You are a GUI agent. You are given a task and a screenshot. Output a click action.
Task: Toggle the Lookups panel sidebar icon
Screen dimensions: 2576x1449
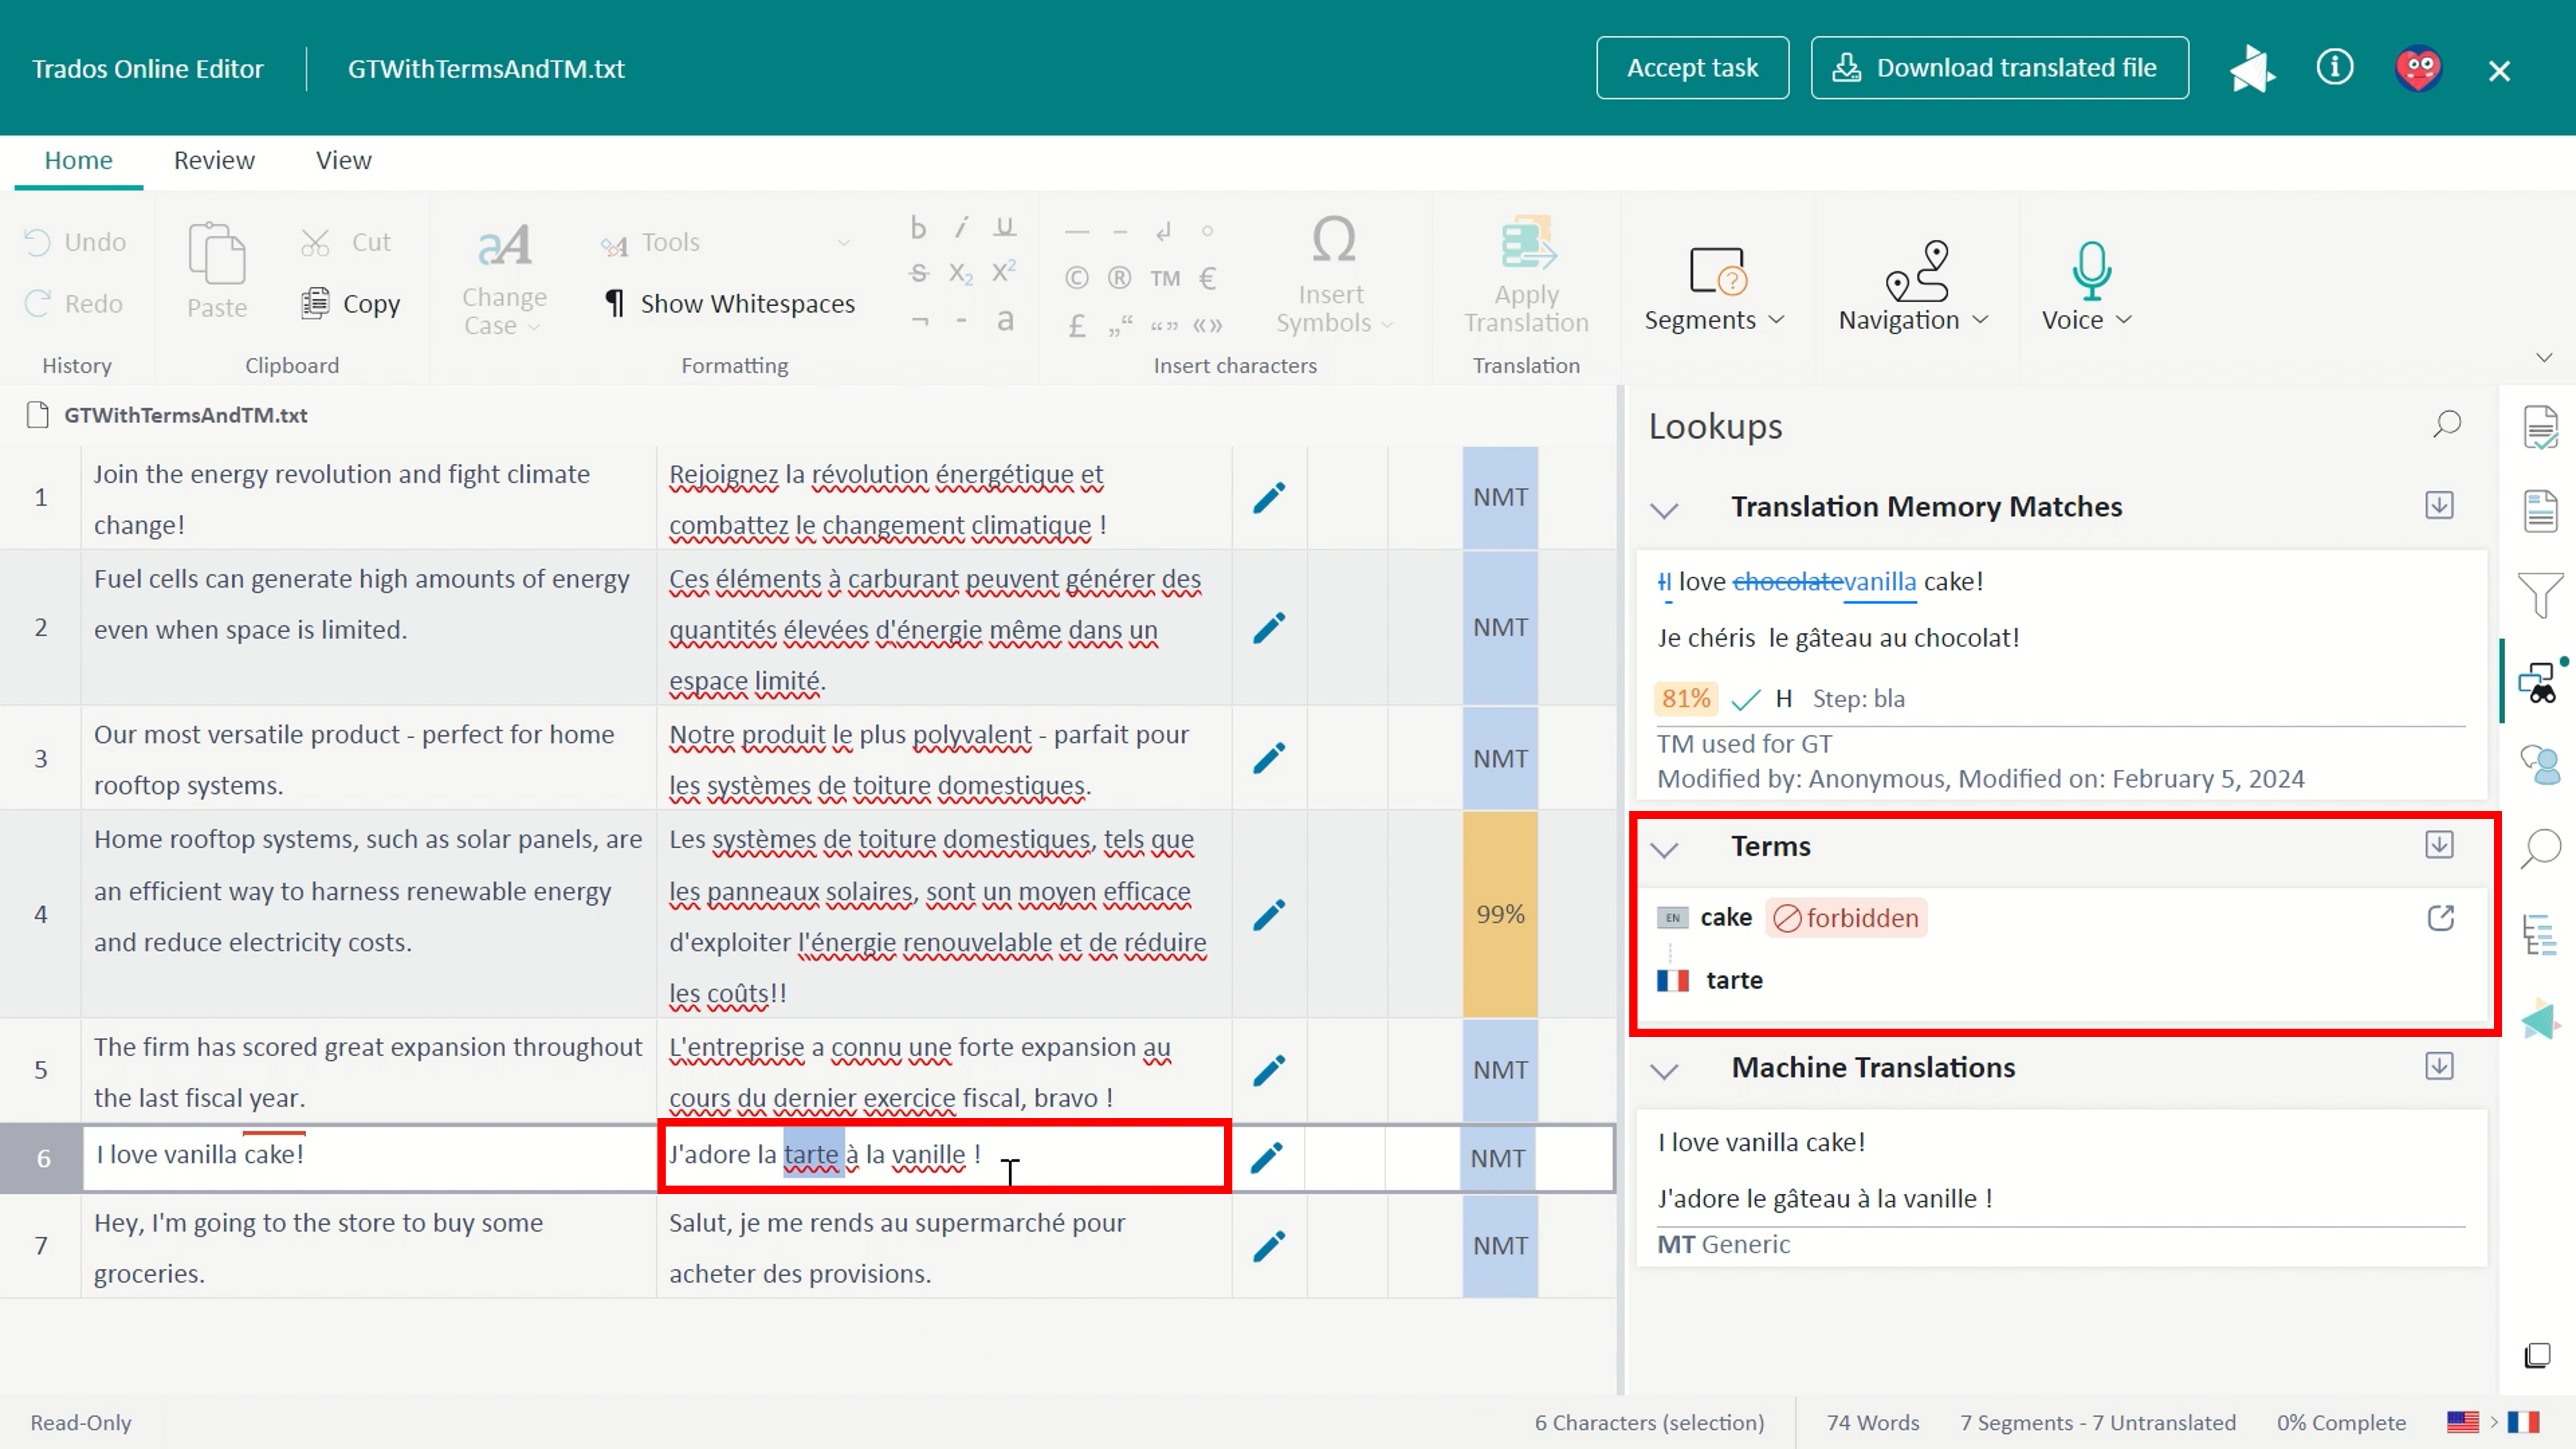pyautogui.click(x=2538, y=684)
